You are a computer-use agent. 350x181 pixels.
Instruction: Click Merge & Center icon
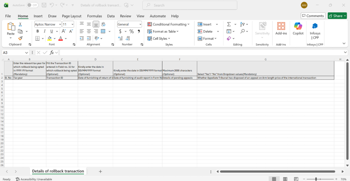[x=103, y=31]
